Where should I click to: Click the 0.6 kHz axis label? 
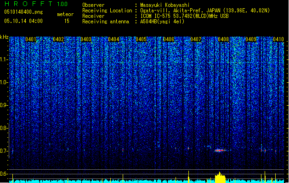tap(4, 174)
